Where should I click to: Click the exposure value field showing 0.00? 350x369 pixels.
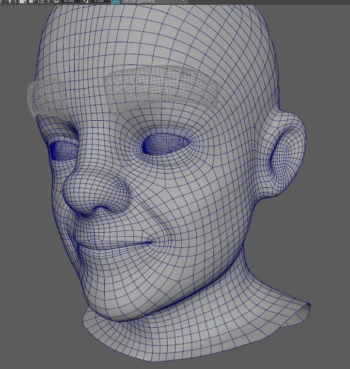click(x=70, y=1)
